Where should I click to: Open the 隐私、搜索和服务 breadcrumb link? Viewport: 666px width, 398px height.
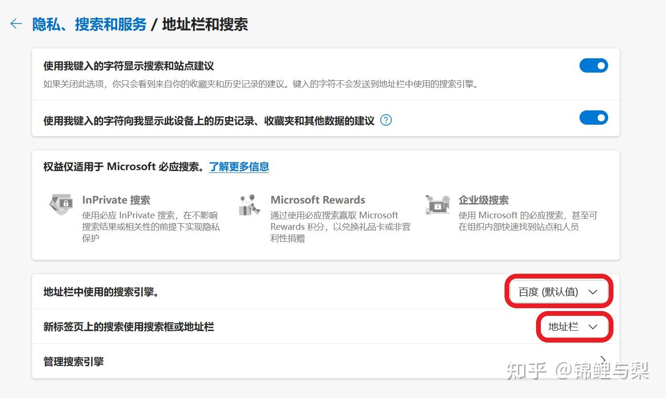click(89, 24)
